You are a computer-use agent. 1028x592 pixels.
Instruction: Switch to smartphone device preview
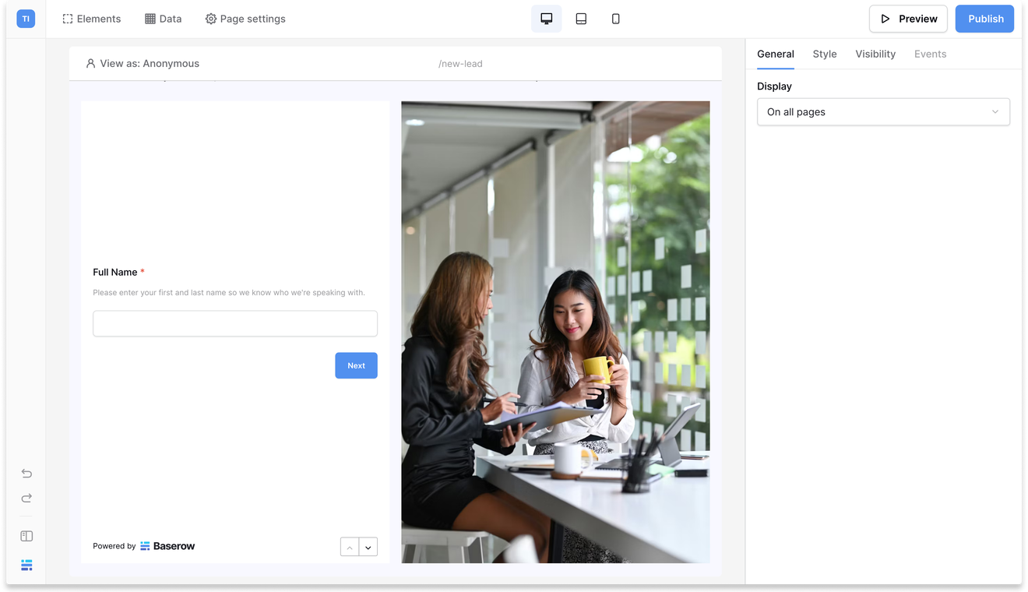(615, 19)
